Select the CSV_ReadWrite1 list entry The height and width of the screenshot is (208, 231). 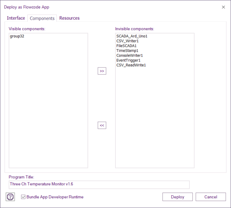[131, 65]
